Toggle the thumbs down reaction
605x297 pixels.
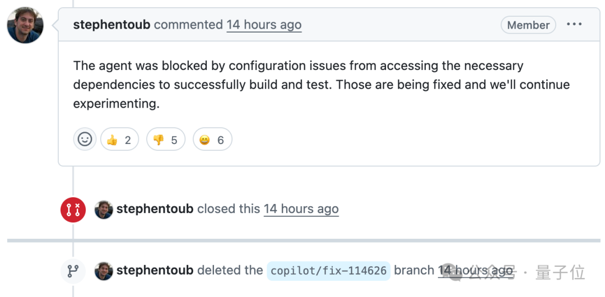click(166, 140)
